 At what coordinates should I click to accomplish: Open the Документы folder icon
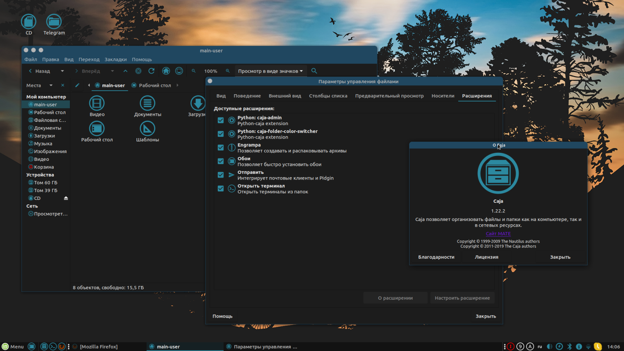(x=147, y=104)
